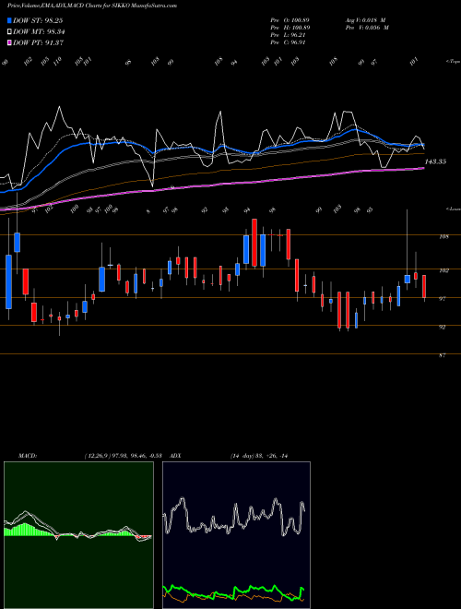This screenshot has height=609, width=461.
Task: Click the 'ADX' panel heading
Action: (x=175, y=456)
